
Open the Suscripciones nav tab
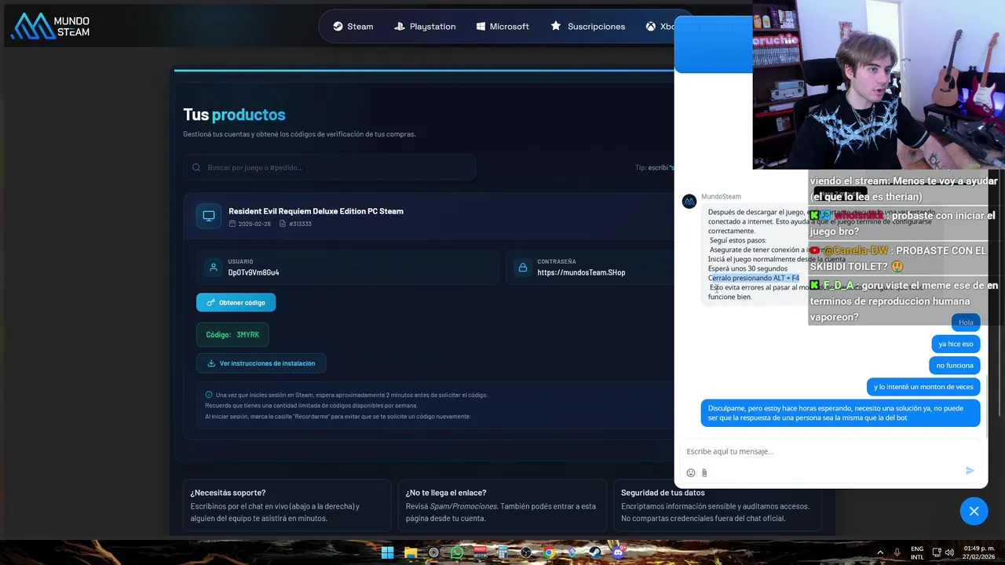[x=588, y=26]
